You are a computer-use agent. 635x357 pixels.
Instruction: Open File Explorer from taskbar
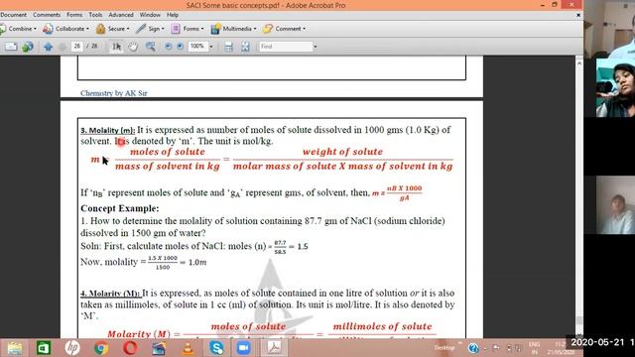15,348
